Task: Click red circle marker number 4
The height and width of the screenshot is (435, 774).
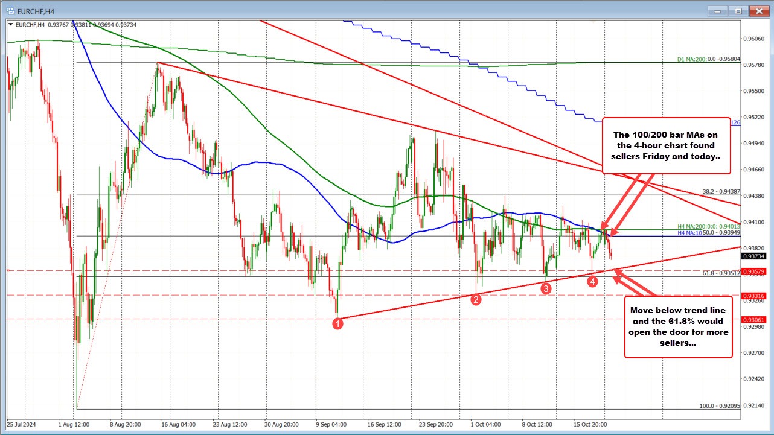Action: (x=593, y=281)
